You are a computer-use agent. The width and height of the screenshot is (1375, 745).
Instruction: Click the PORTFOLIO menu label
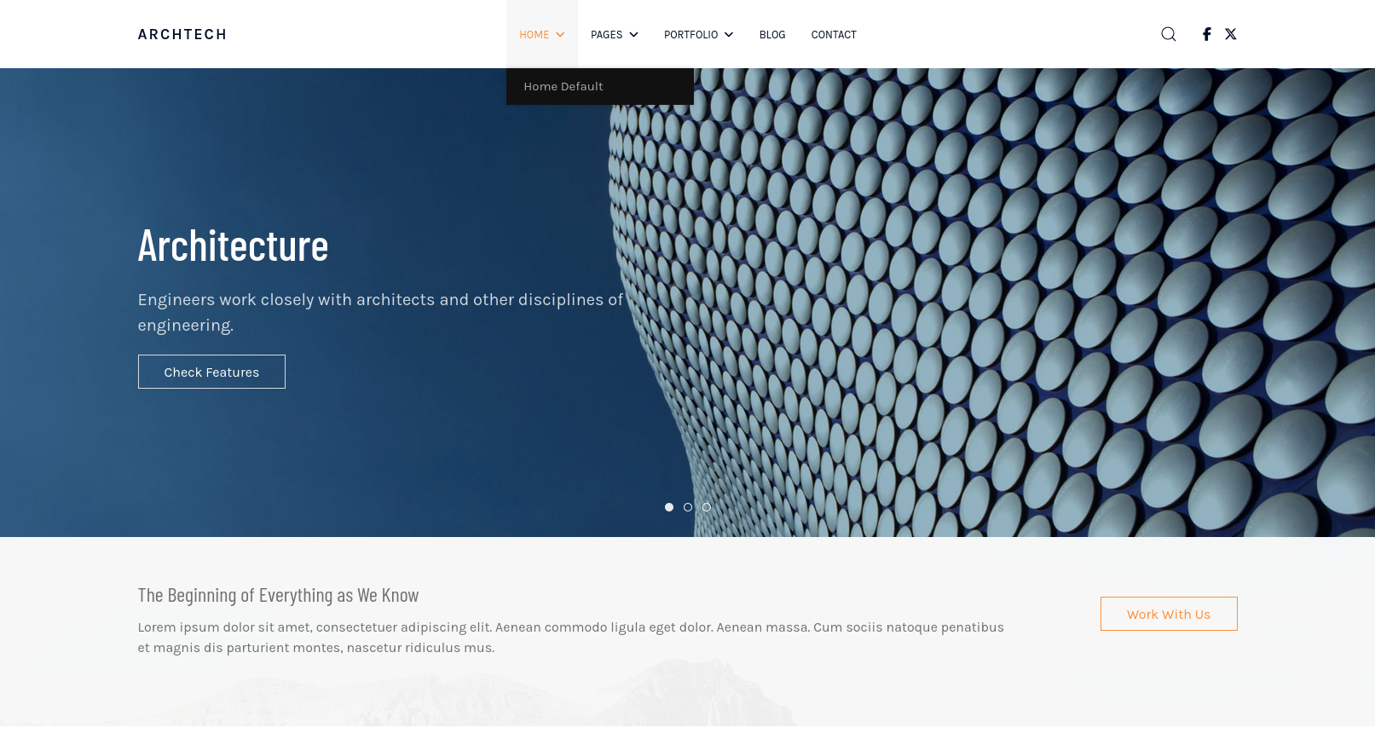pyautogui.click(x=690, y=35)
